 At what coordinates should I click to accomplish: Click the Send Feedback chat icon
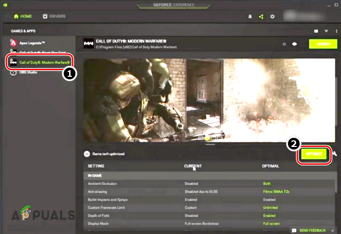294,231
